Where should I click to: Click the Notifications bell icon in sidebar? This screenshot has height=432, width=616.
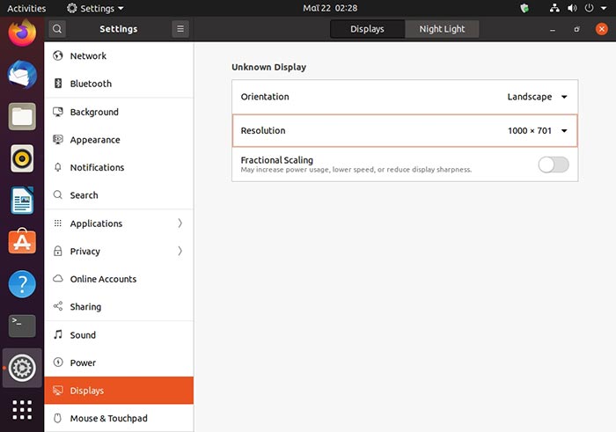click(x=58, y=167)
